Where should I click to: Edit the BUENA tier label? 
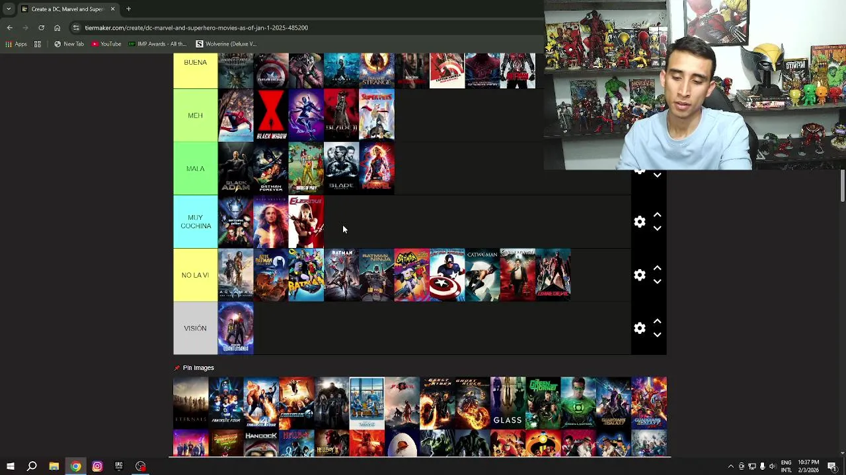point(195,71)
